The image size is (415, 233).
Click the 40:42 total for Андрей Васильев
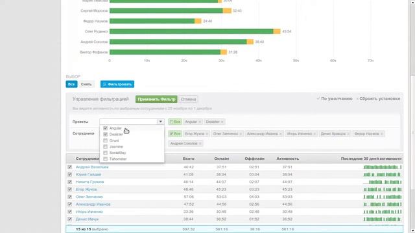coord(189,167)
